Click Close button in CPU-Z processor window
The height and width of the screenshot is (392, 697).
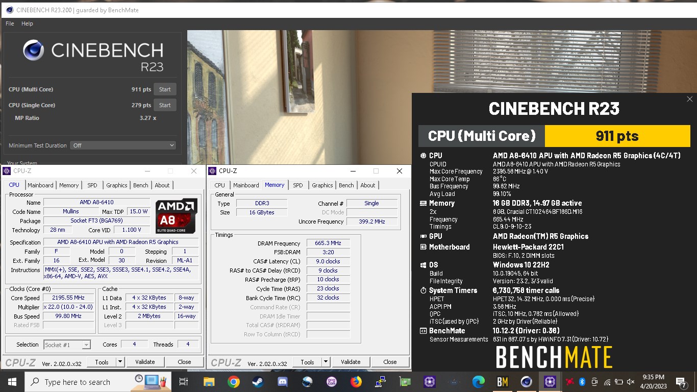(x=184, y=362)
